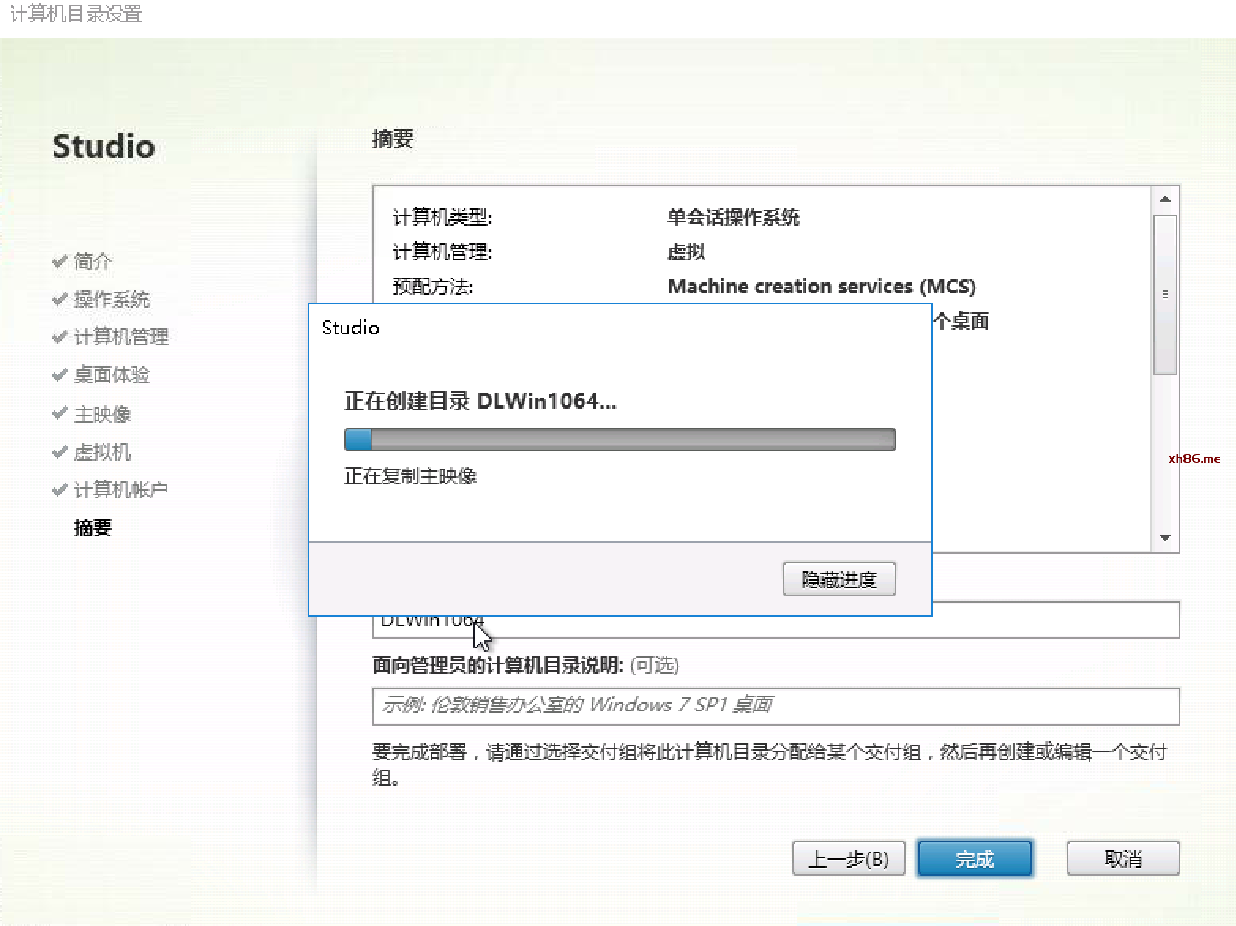Open the 主映像 step in sidebar
This screenshot has height=926, width=1236.
click(x=102, y=414)
